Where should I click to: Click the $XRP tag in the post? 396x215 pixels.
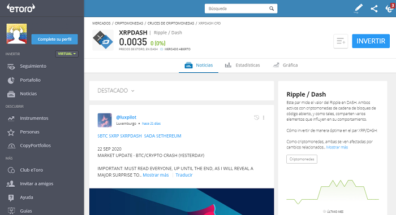click(114, 136)
